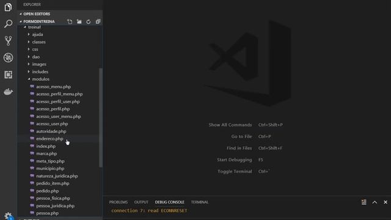Click the EXPLORER panel title
Image resolution: width=391 pixels, height=220 pixels.
point(32,4)
